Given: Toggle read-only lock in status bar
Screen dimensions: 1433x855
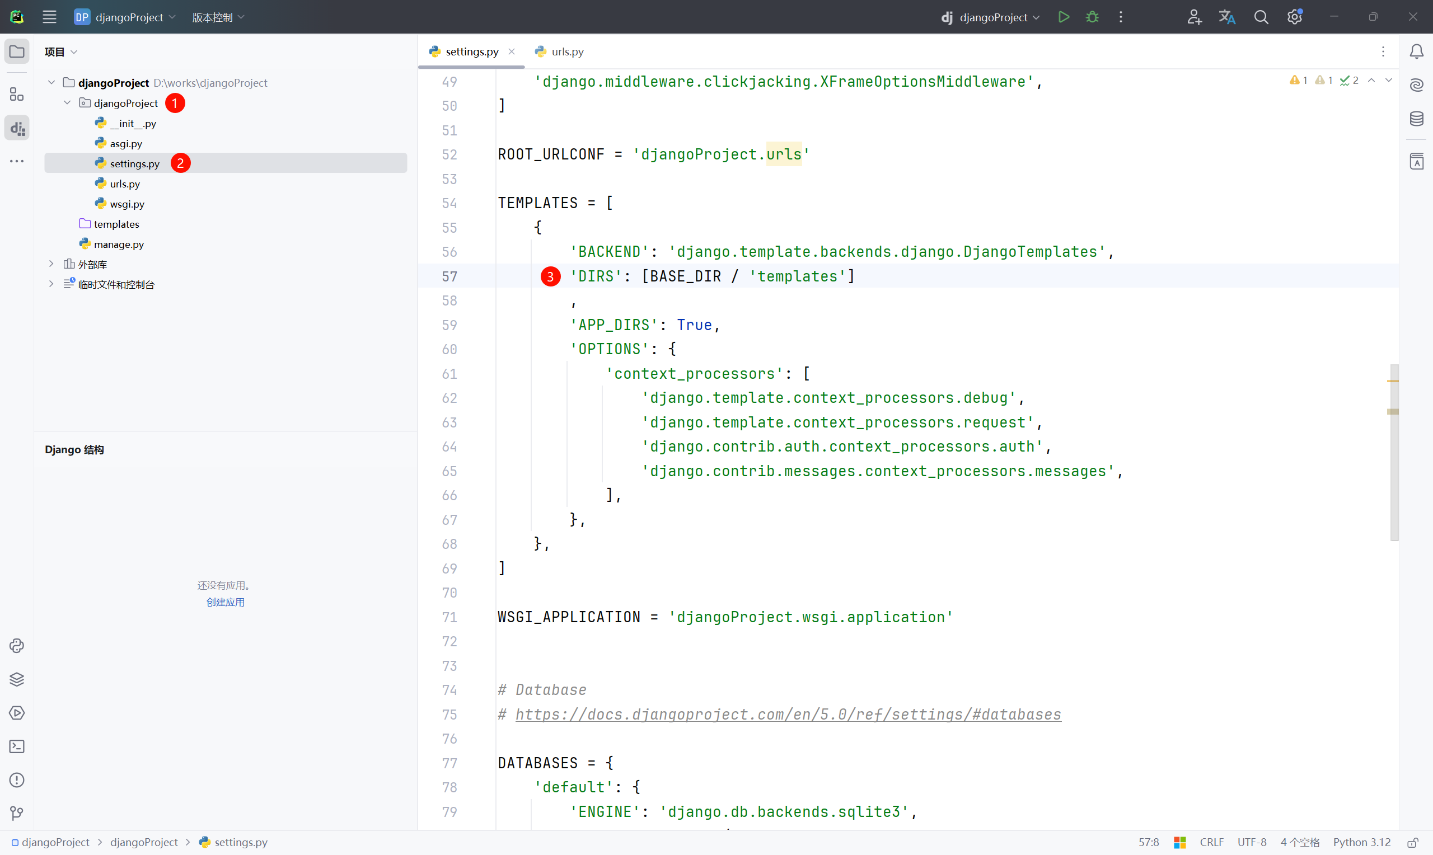Looking at the screenshot, I should point(1412,842).
